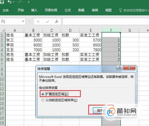Click cell B3 with value 6000
This screenshot has height=126, width=149.
pos(33,45)
